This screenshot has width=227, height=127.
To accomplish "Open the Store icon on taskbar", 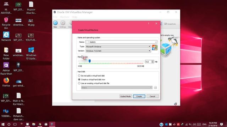I will tap(46, 124).
